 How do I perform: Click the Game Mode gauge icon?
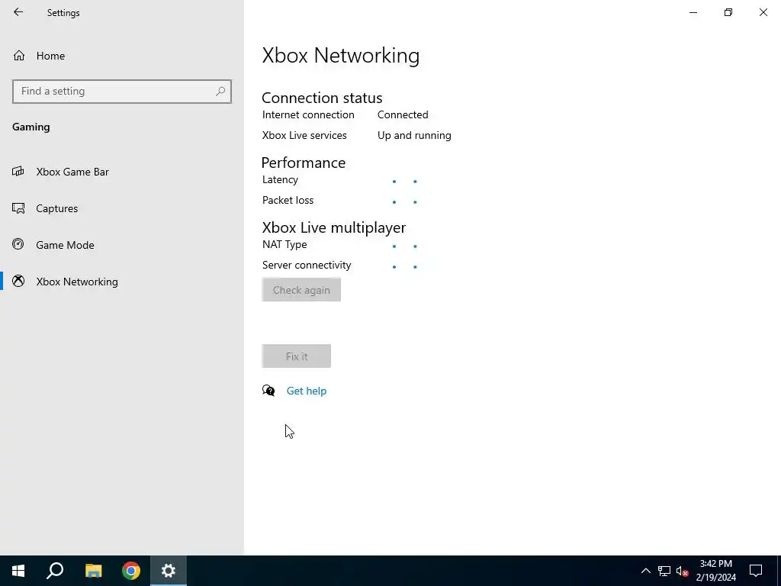point(18,244)
